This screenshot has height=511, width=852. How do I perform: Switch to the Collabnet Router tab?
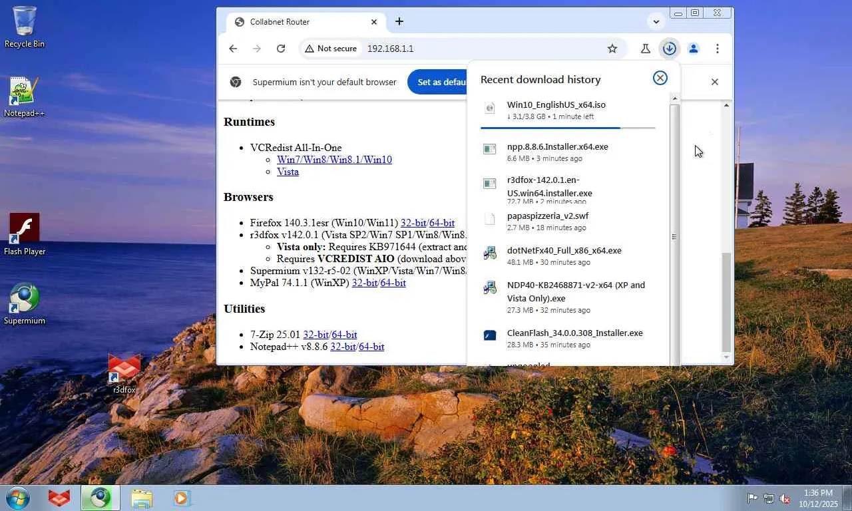(x=305, y=22)
